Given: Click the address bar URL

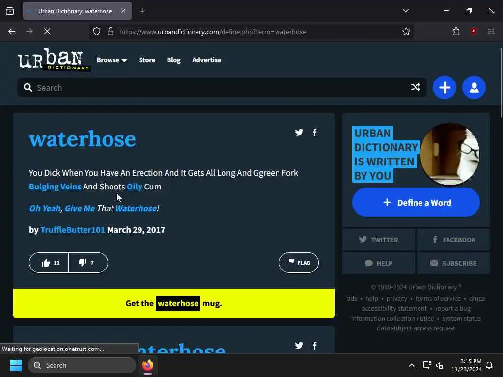Looking at the screenshot, I should 212,32.
